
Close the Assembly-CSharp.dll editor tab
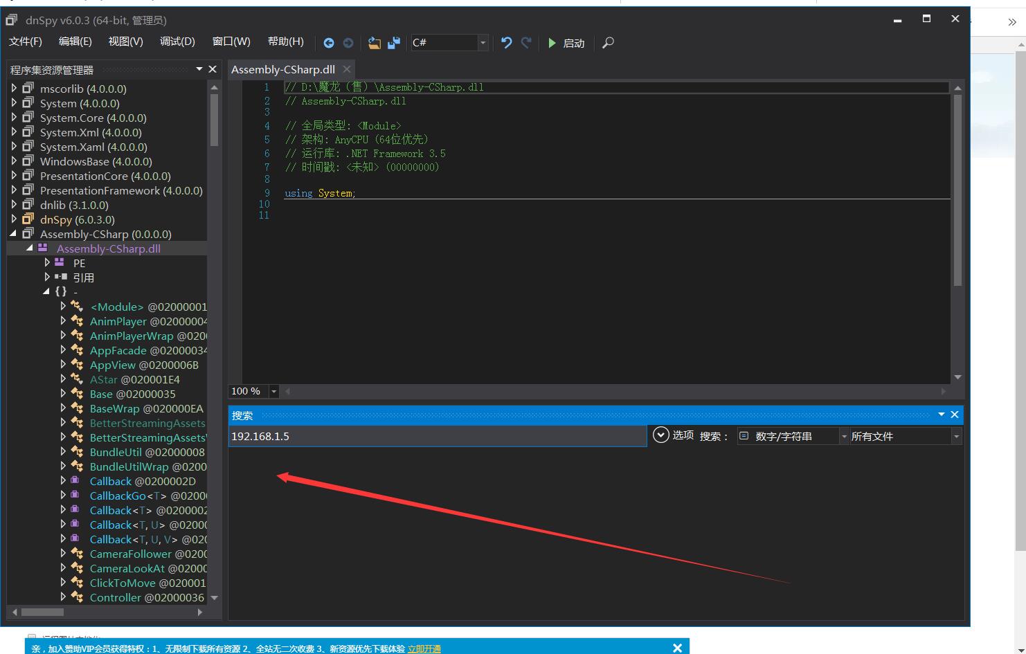[347, 69]
